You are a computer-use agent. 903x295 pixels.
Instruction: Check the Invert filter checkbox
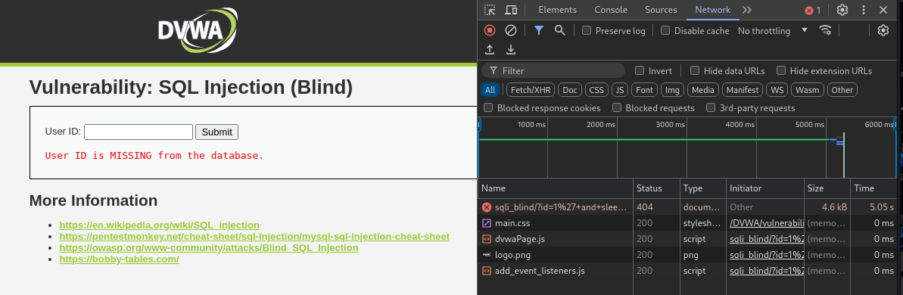tap(640, 71)
